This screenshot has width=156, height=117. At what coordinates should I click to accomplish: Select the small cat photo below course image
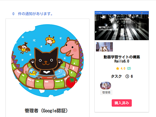tap(104, 47)
